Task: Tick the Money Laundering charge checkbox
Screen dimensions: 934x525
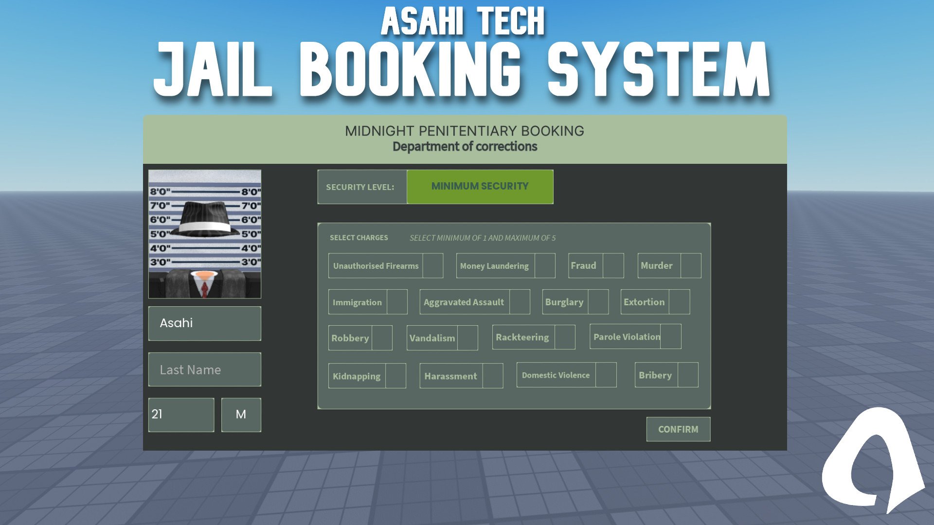Action: point(545,265)
